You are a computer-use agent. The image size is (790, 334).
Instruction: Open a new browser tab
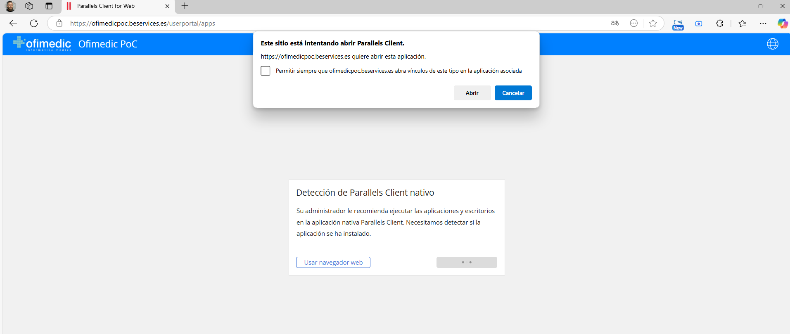(185, 6)
